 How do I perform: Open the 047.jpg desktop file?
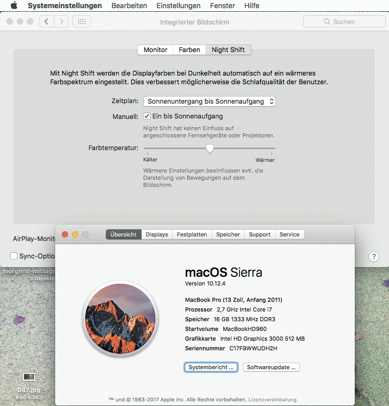click(29, 377)
